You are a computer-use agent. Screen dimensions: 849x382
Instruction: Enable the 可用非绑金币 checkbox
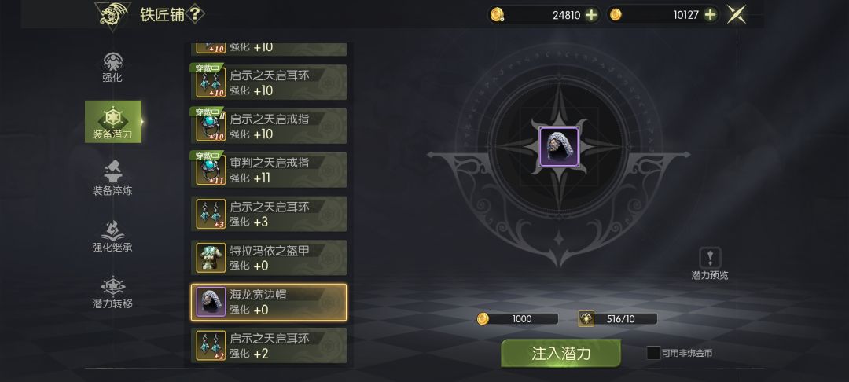click(653, 354)
